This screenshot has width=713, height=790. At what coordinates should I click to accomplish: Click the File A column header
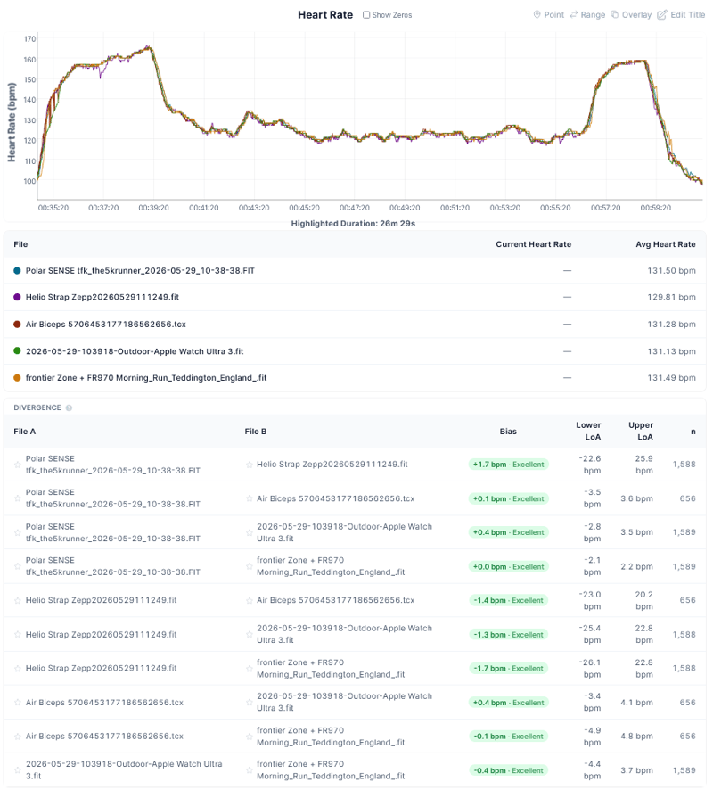(x=25, y=432)
